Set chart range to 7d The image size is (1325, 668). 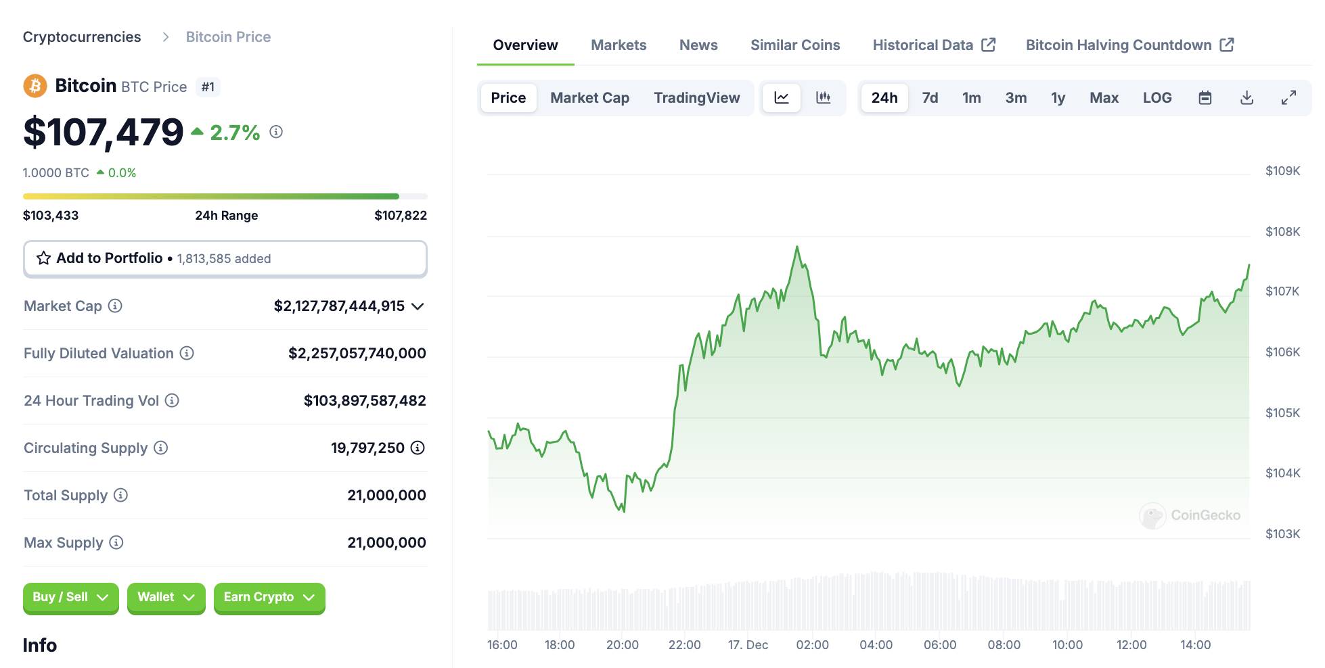coord(930,98)
